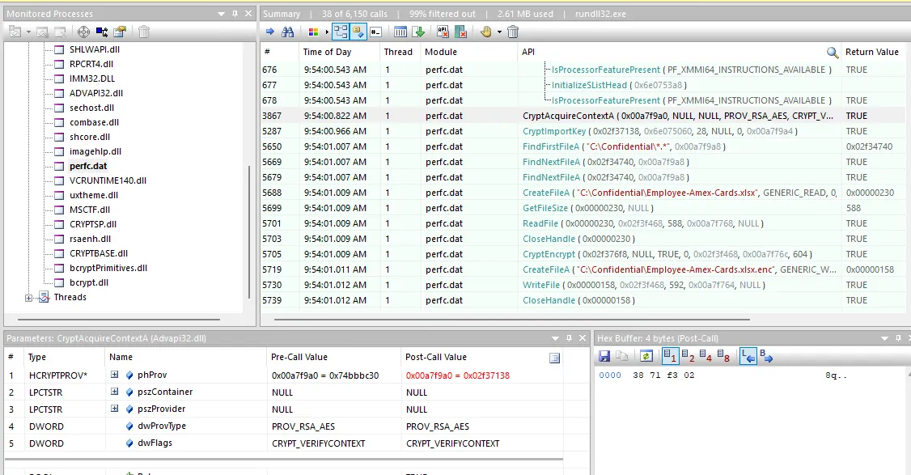Image resolution: width=911 pixels, height=475 pixels.
Task: Toggle the checkbox next to perfc.dat
Action: click(59, 166)
